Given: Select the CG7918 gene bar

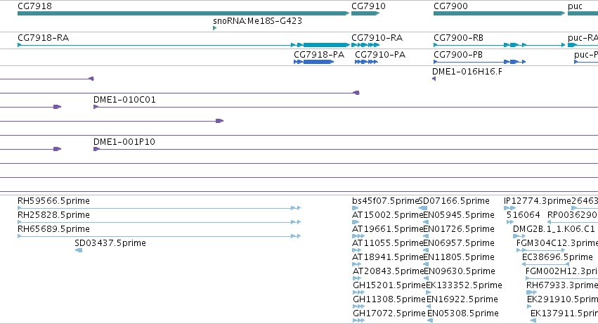Looking at the screenshot, I should pyautogui.click(x=183, y=13).
